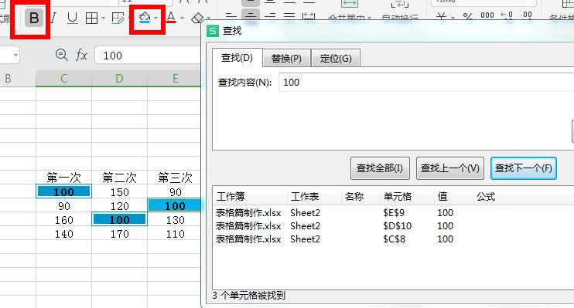Viewport: 574px width, 308px height.
Task: Select the 第二次 header cell
Action: point(119,178)
